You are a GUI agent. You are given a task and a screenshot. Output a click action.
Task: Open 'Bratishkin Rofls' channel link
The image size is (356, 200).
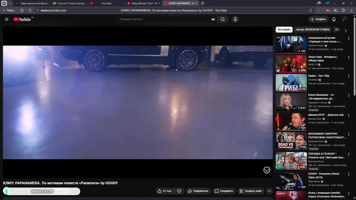(x=316, y=141)
